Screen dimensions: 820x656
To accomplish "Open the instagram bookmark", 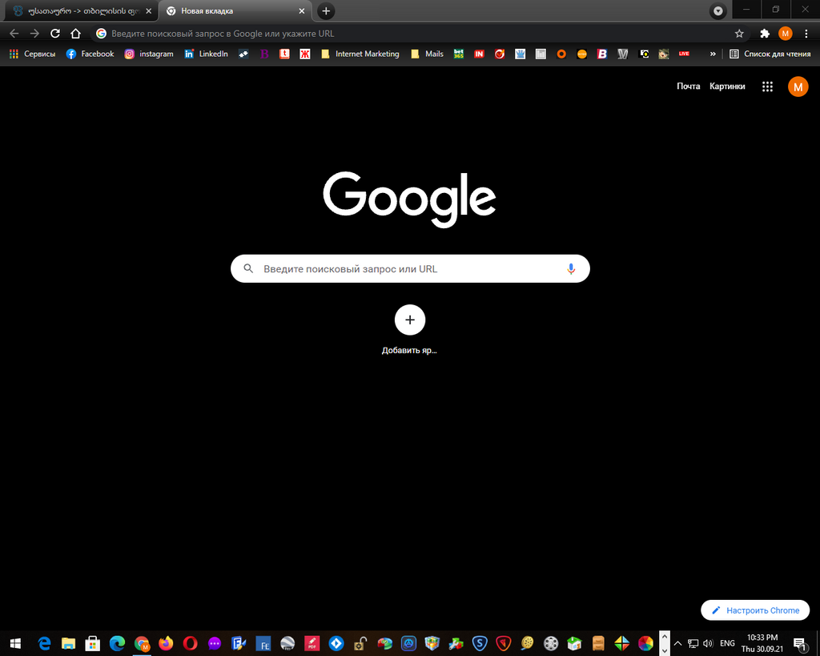I will (148, 54).
